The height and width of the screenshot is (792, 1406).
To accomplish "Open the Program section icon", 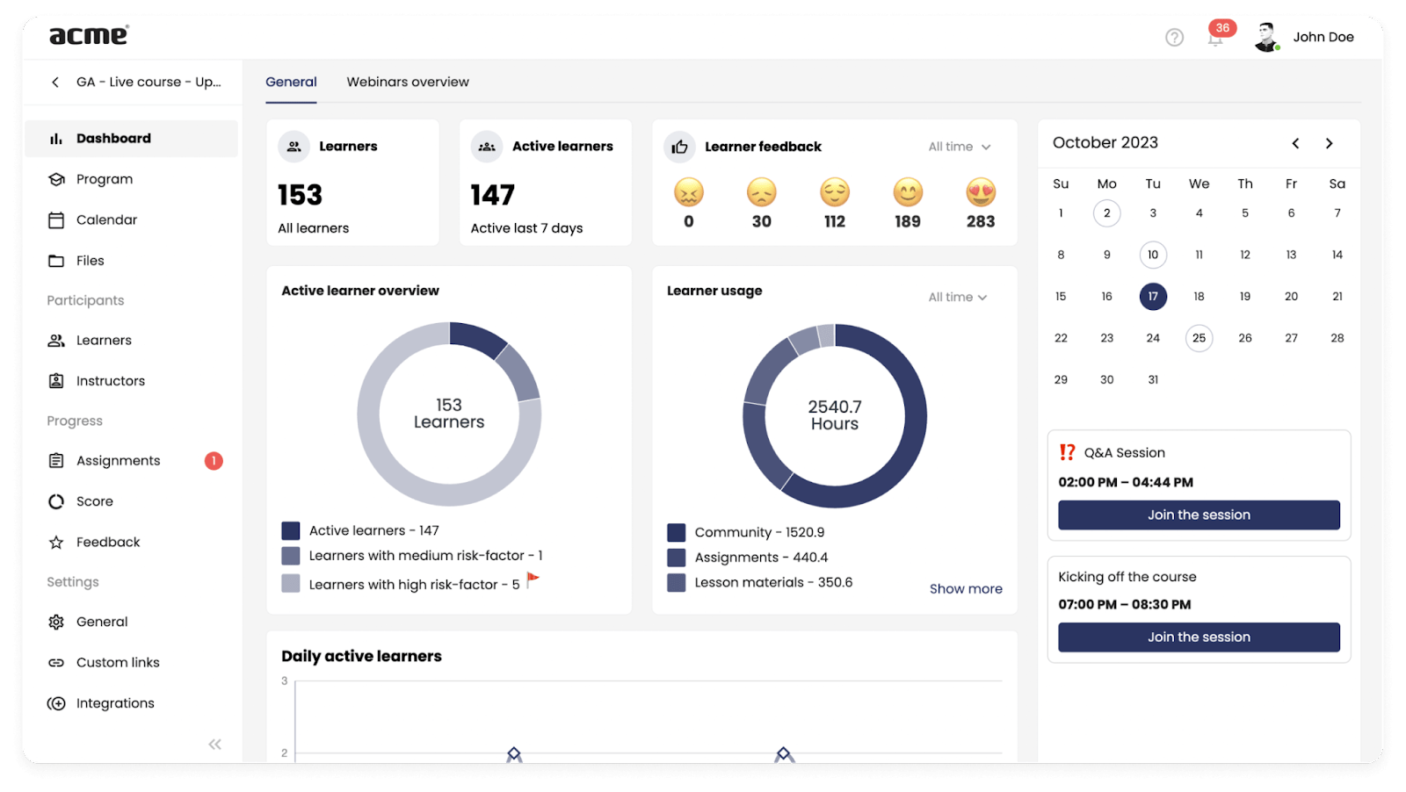I will coord(55,178).
